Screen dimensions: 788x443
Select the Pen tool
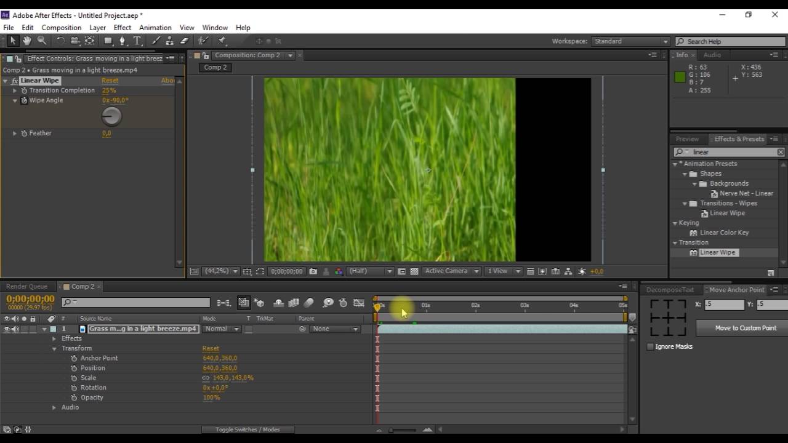click(x=123, y=41)
